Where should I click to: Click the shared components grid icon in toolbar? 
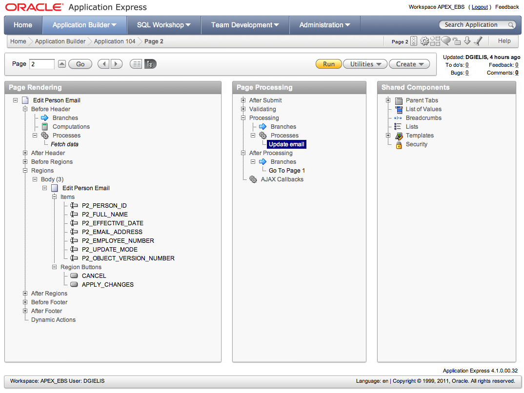click(435, 41)
